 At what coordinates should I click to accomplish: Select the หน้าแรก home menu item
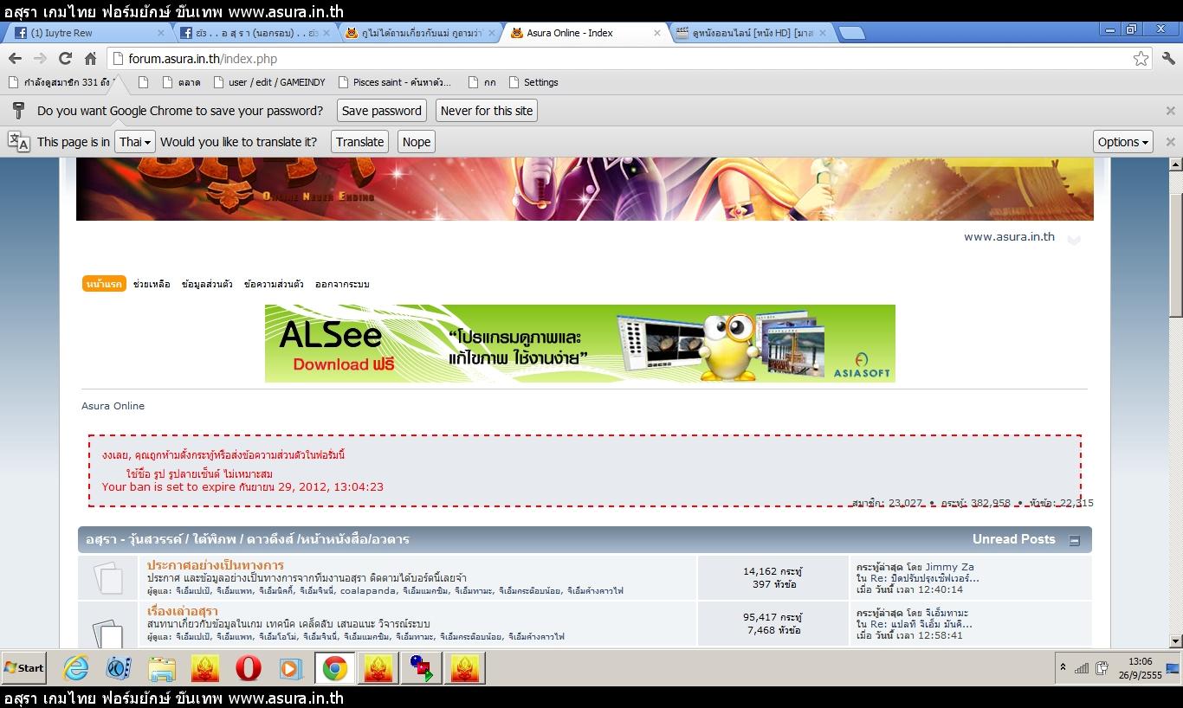tap(104, 284)
